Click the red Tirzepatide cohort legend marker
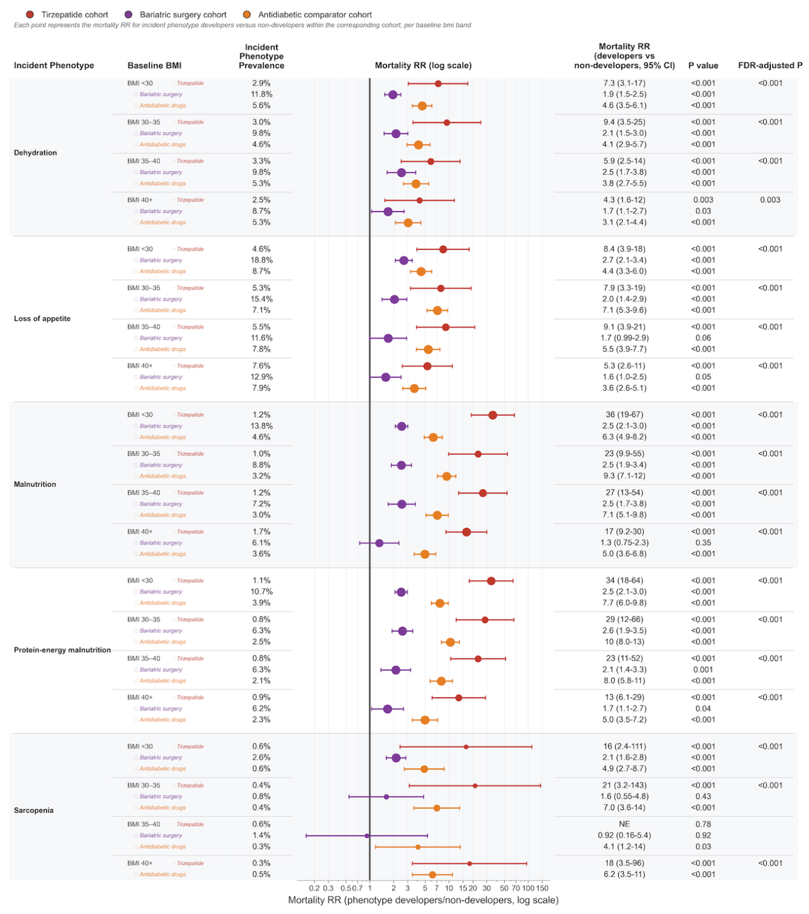Screen dimensions: 809x914 pos(30,15)
